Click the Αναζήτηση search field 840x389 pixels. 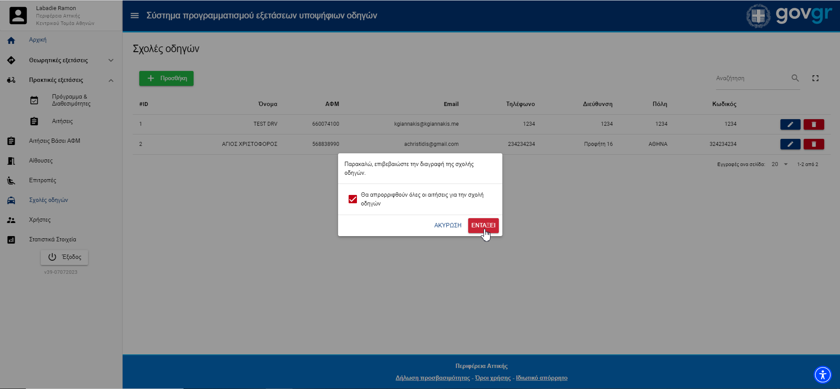(751, 78)
